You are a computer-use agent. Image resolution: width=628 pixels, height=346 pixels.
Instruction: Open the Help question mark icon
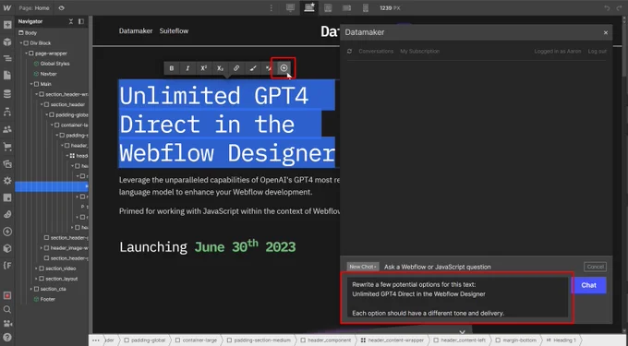pyautogui.click(x=7, y=337)
